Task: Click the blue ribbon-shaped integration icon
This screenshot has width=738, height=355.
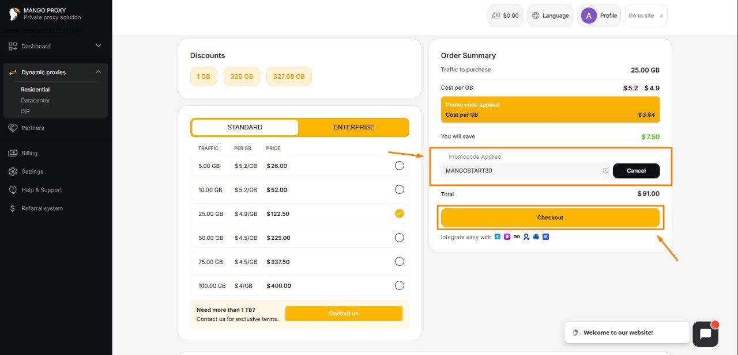Action: click(526, 236)
